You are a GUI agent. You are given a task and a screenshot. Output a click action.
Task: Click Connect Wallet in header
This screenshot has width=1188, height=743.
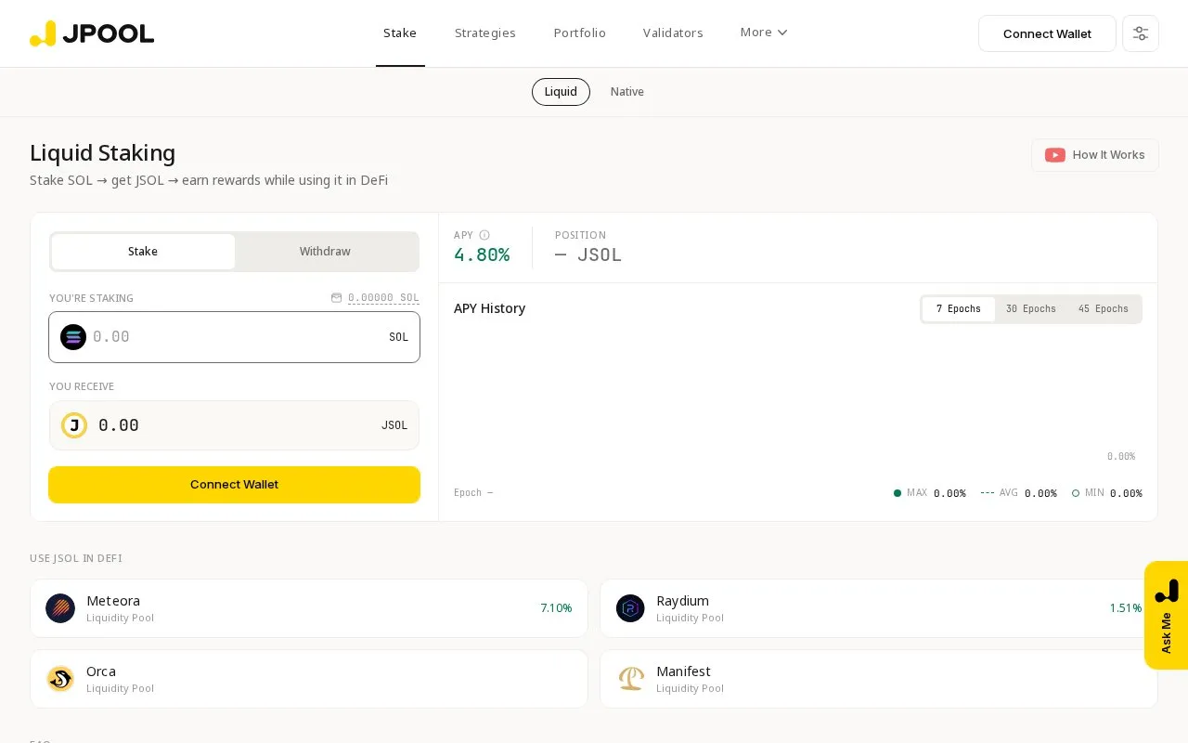tap(1047, 33)
